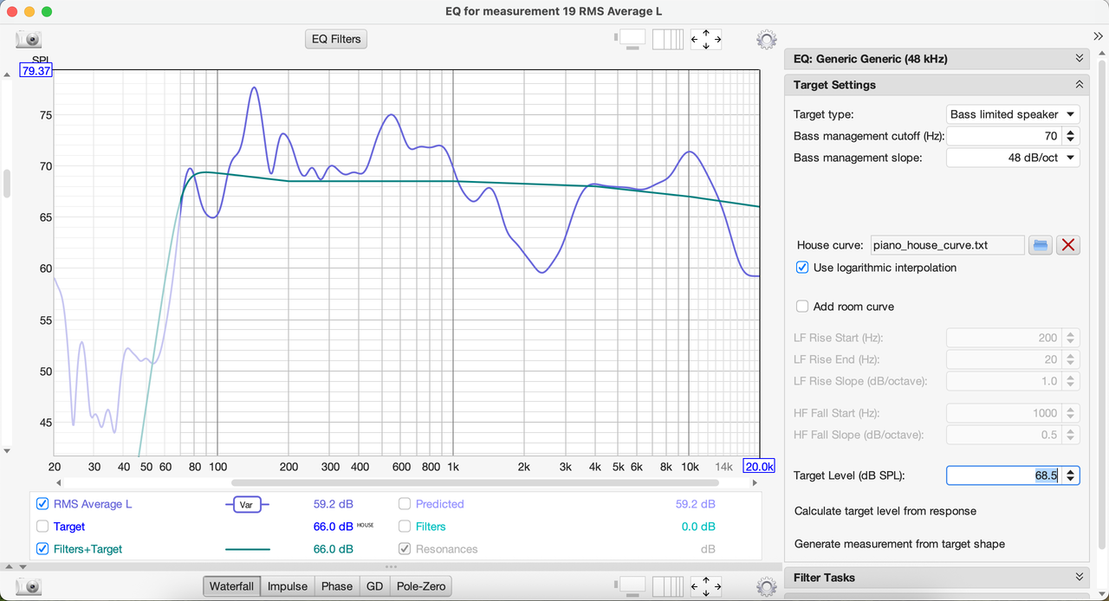Show the Predicted trace
1109x601 pixels.
click(405, 504)
